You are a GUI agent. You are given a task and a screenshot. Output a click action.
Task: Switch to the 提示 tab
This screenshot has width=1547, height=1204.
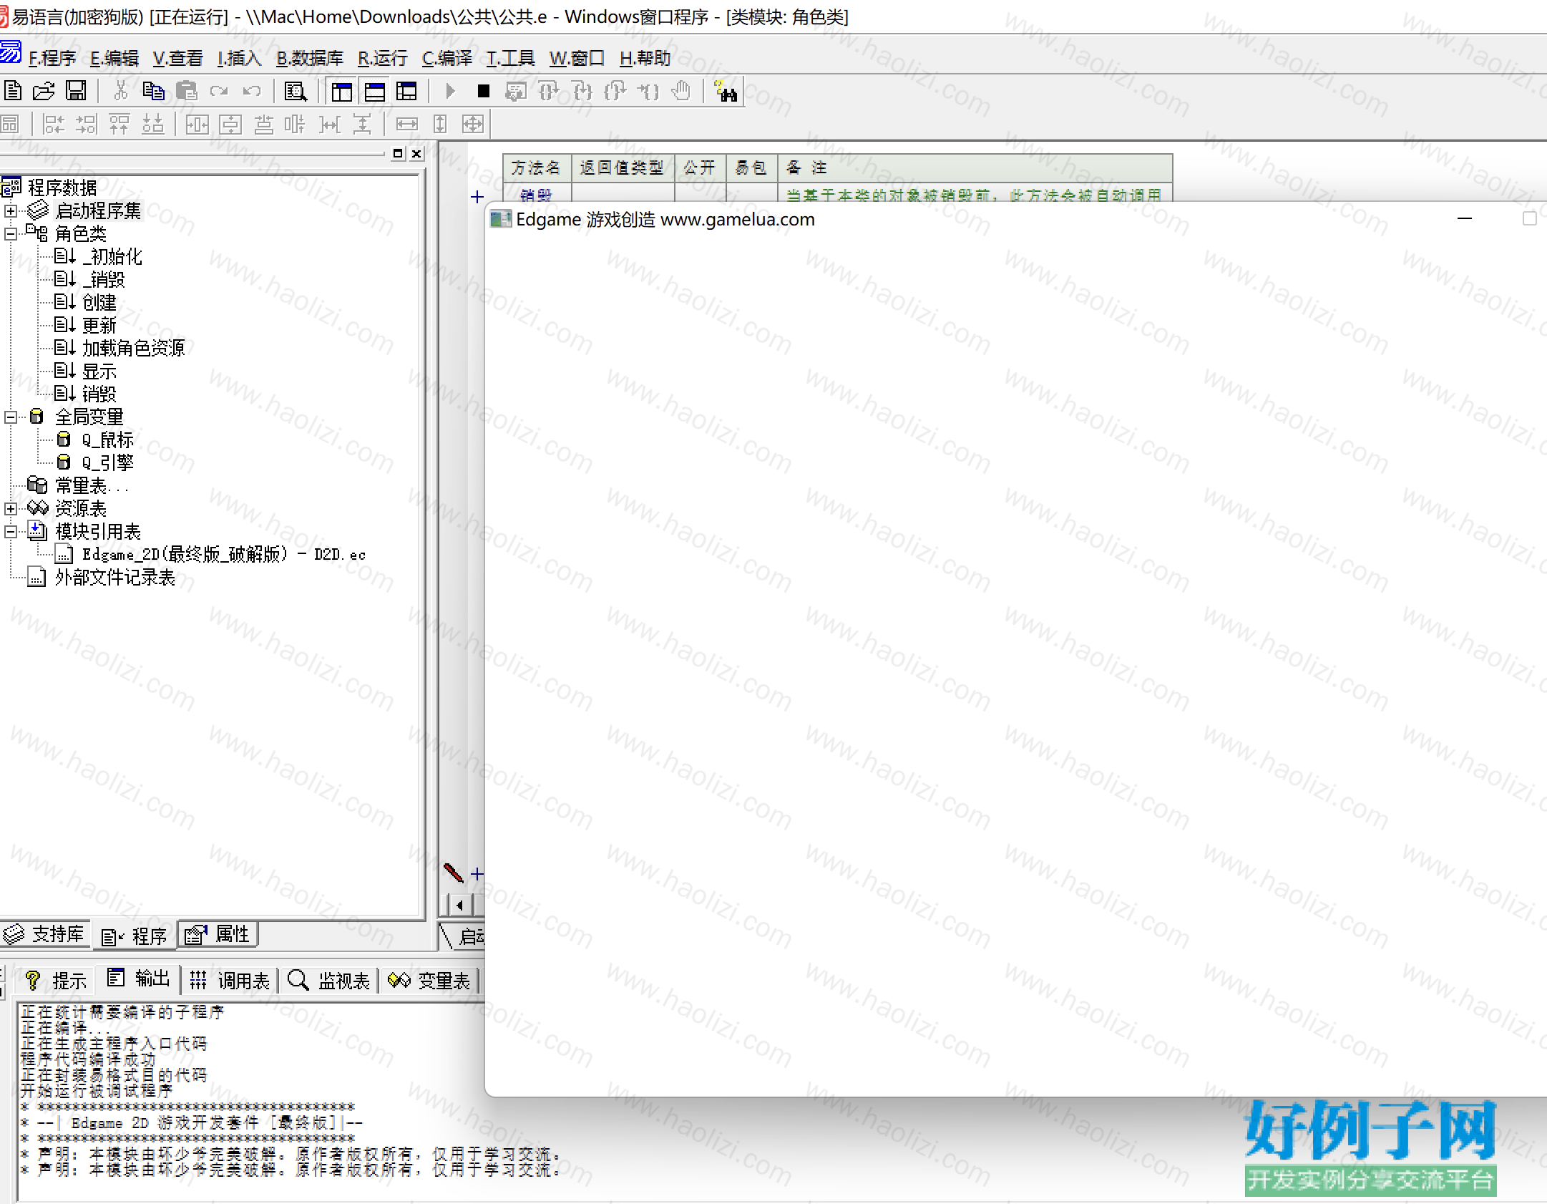55,981
